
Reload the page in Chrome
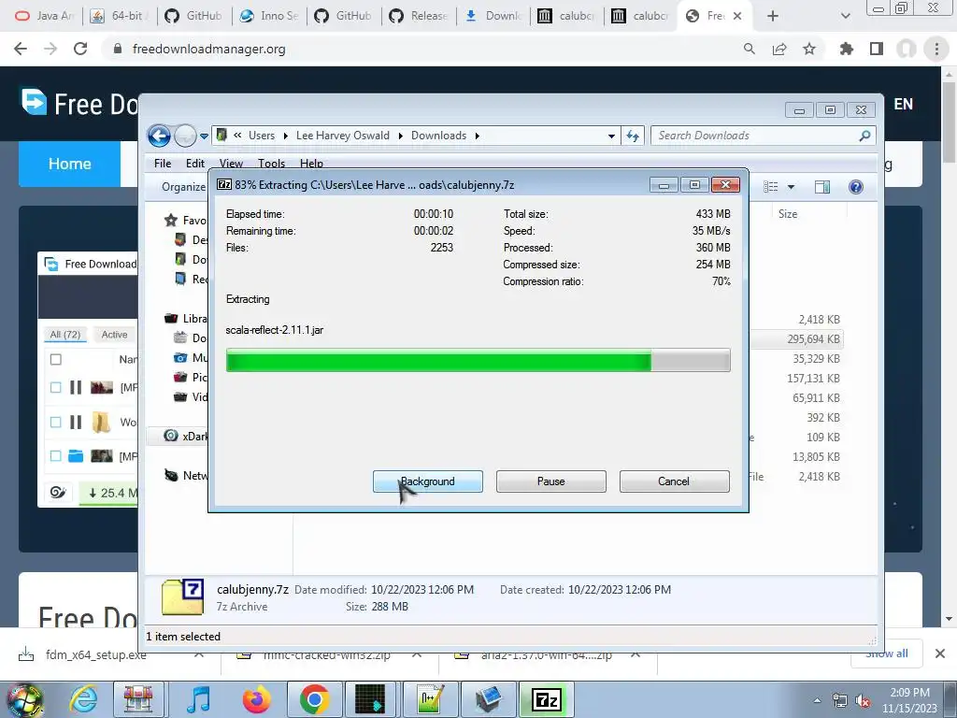point(80,49)
